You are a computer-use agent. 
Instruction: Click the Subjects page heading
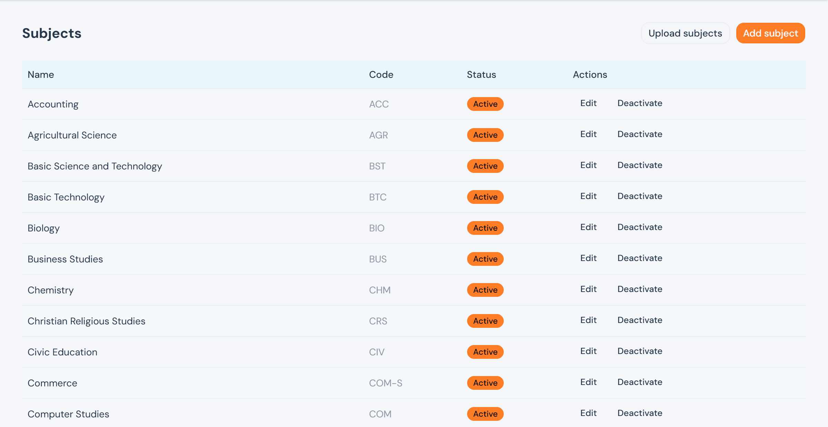click(x=52, y=33)
